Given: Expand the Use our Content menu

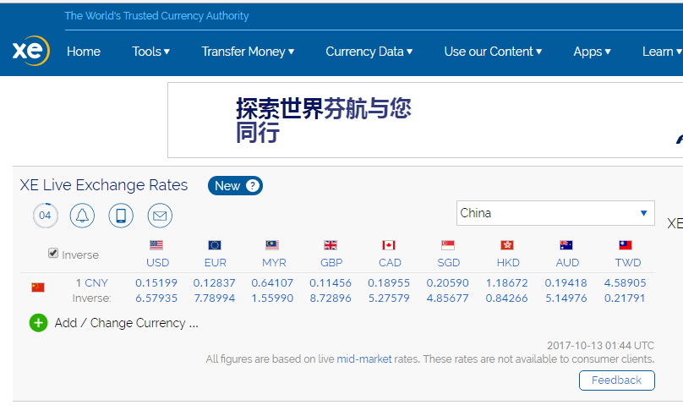Looking at the screenshot, I should pos(493,52).
